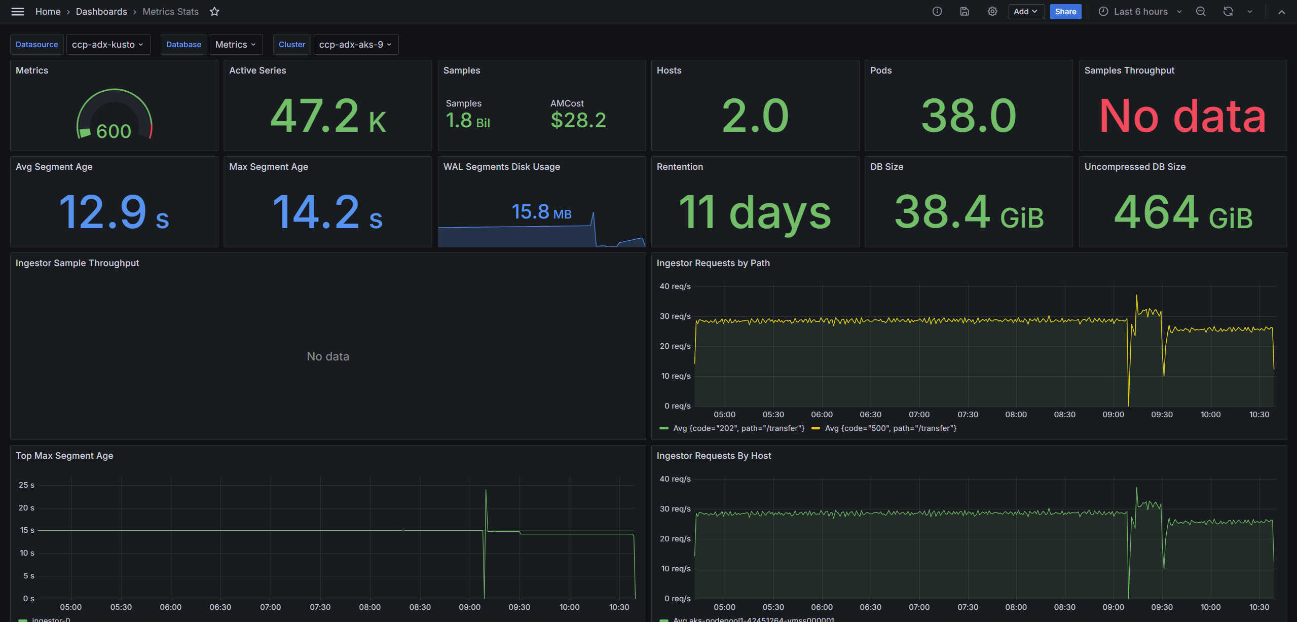Screen dimensions: 1297x622
Task: Click the Database variable label
Action: click(183, 45)
